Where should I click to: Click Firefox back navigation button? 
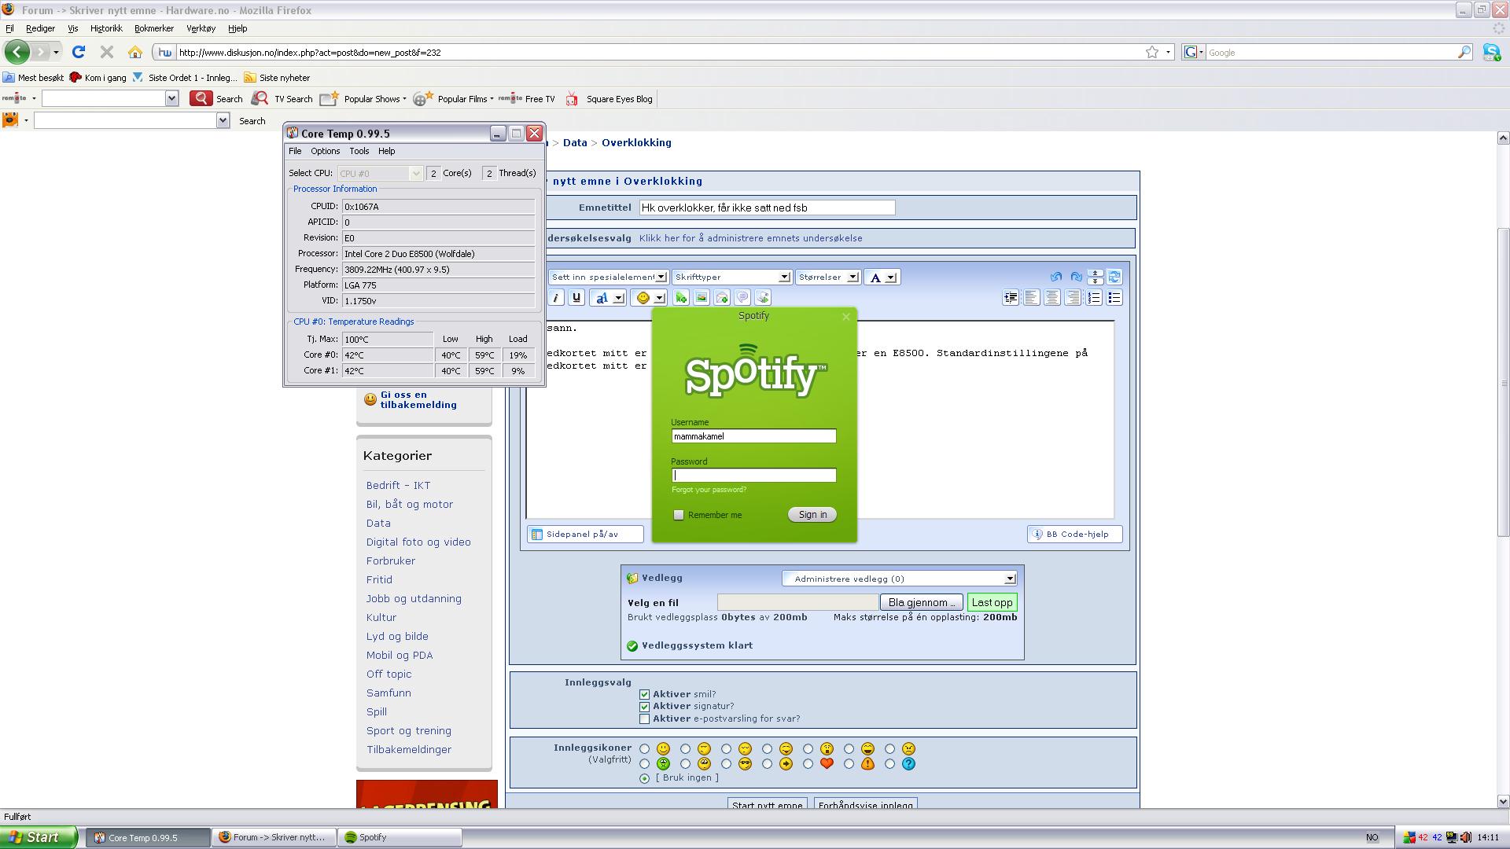[x=17, y=52]
